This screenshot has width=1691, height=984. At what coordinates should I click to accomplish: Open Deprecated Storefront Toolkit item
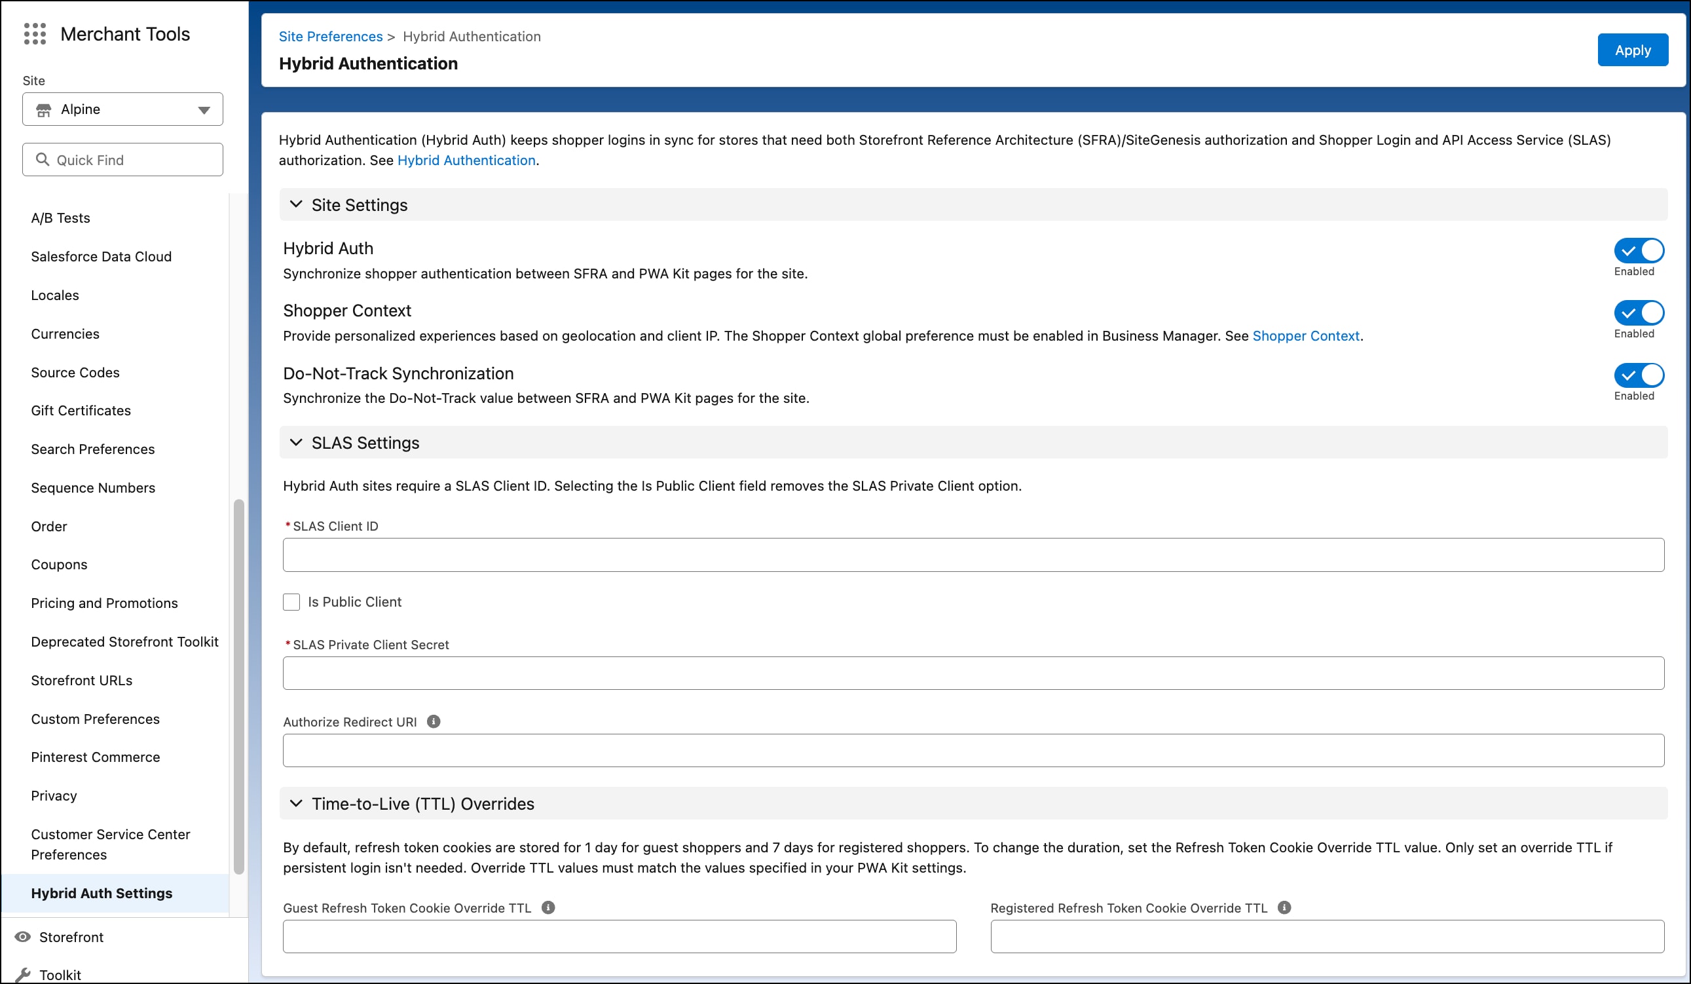coord(125,641)
